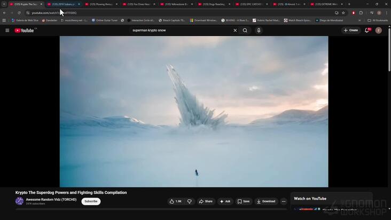Open a new browser tab
Viewport: 391px width, 220px height.
pyautogui.click(x=349, y=4)
